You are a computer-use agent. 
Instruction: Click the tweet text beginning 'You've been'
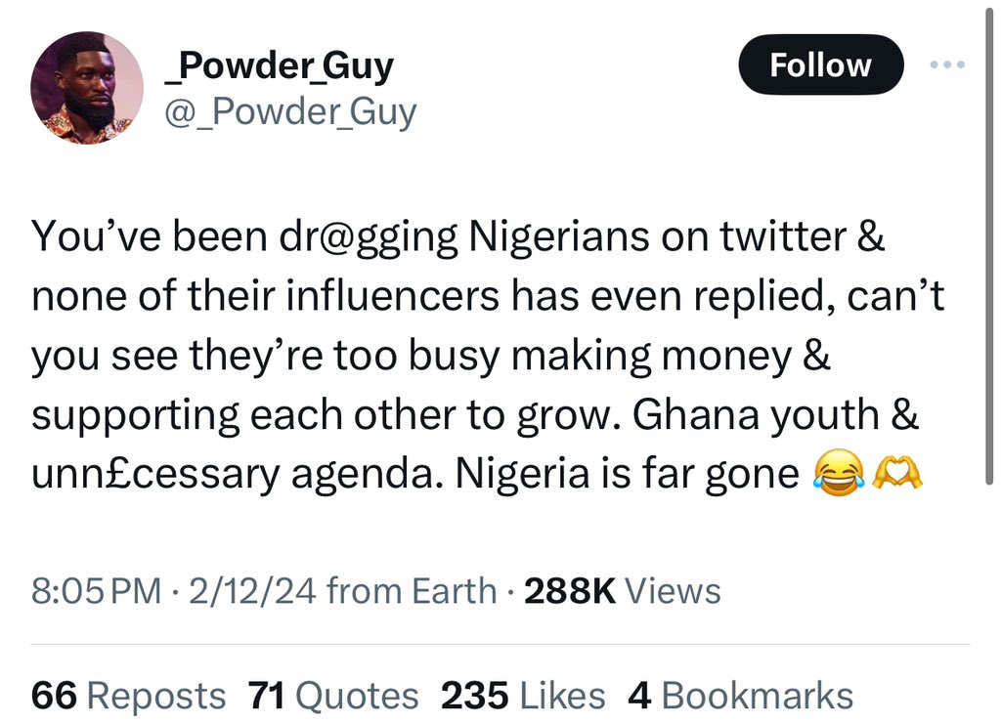point(476,355)
